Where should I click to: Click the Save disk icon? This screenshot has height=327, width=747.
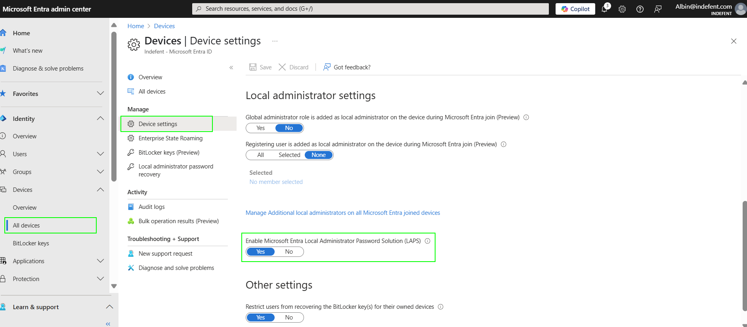[253, 67]
